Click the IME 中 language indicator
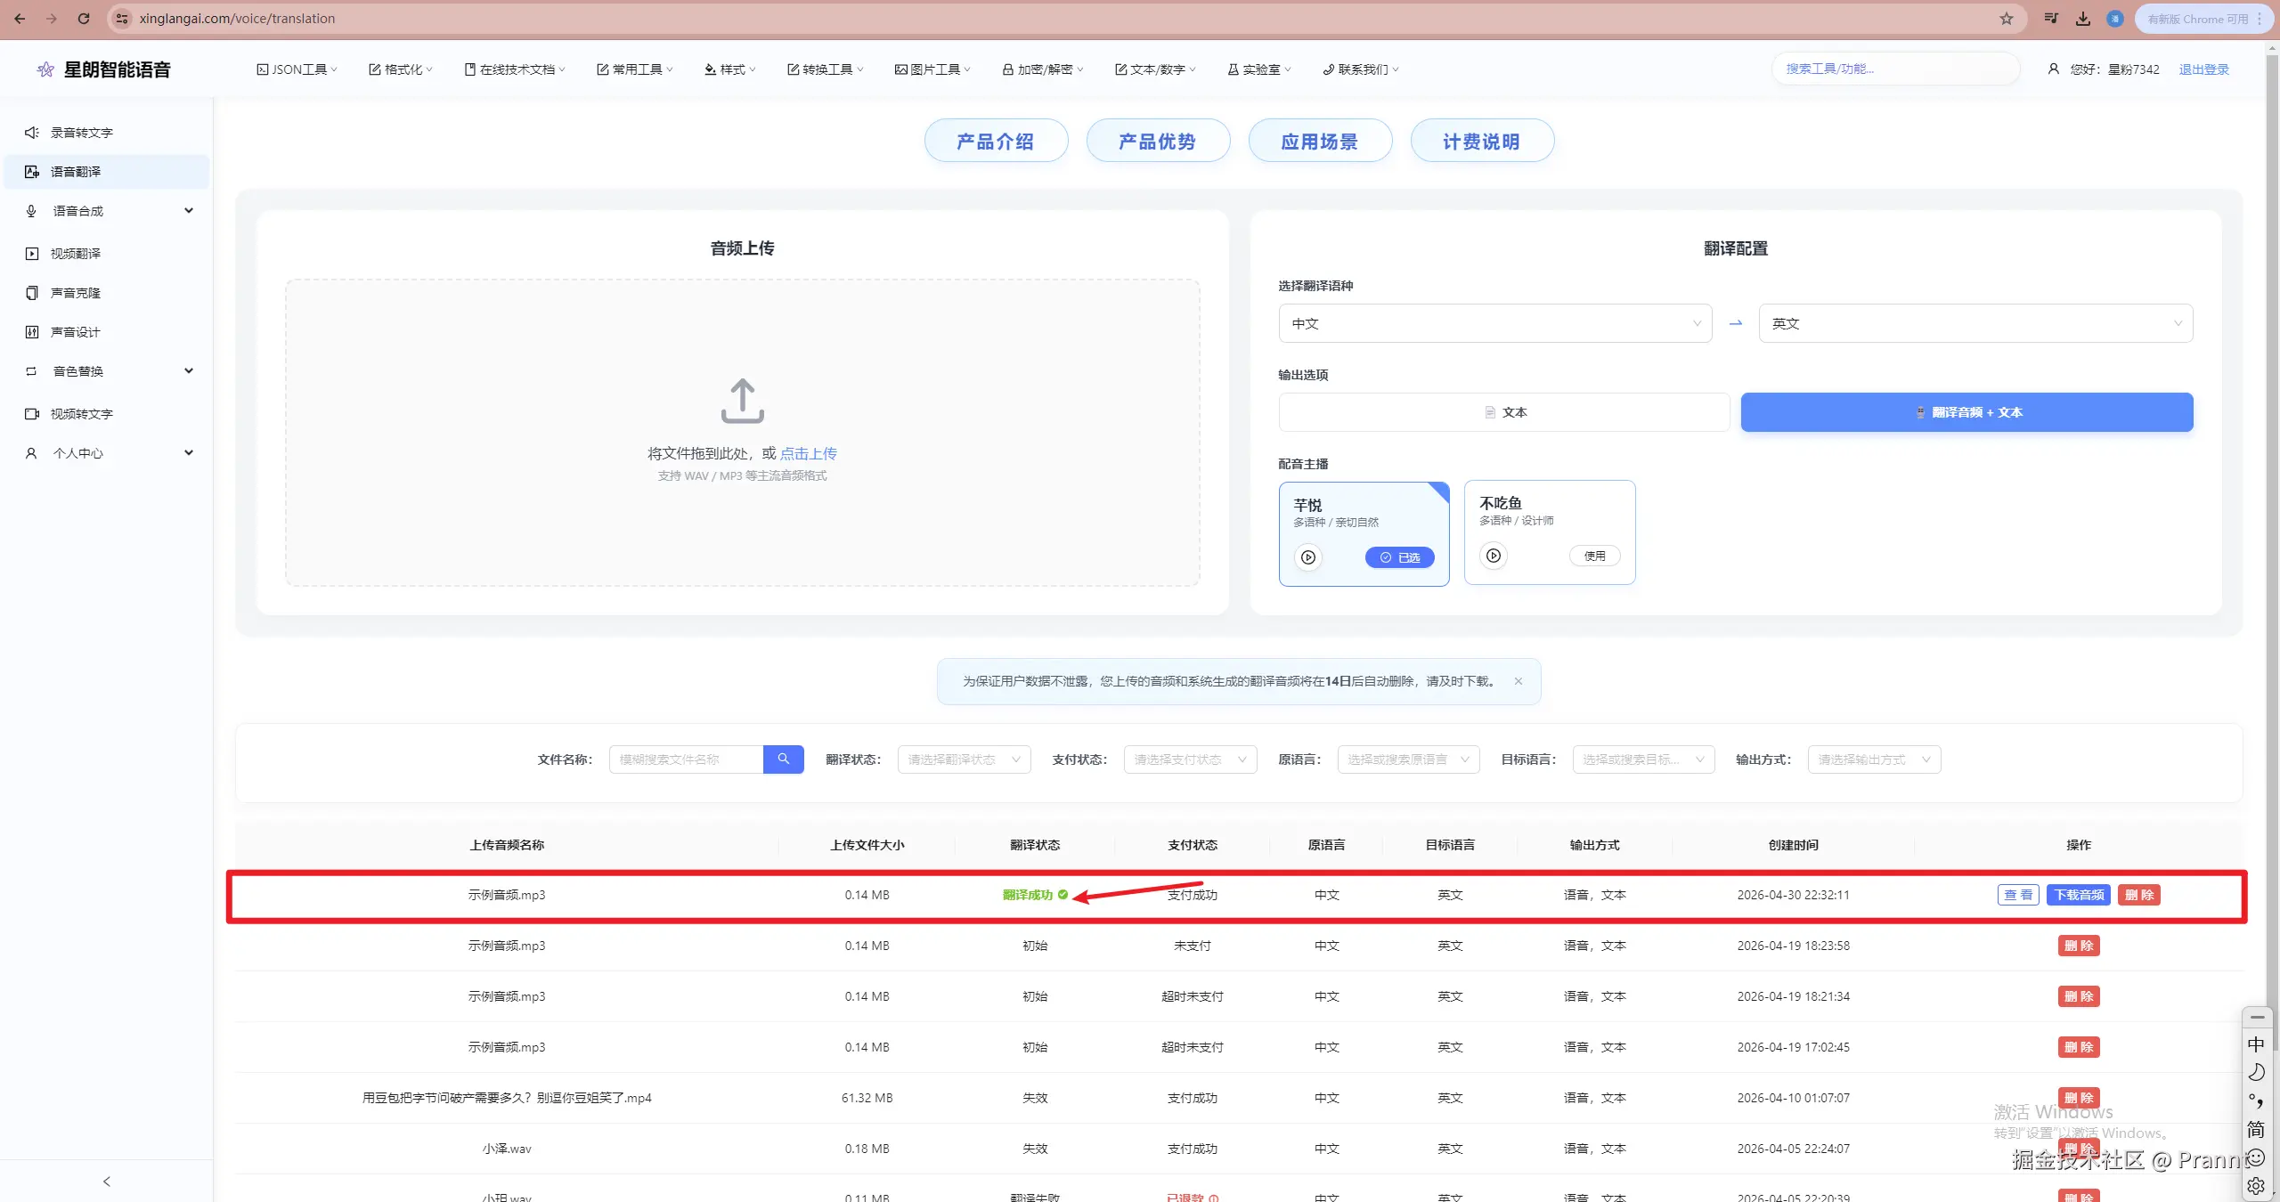 click(x=2256, y=1044)
